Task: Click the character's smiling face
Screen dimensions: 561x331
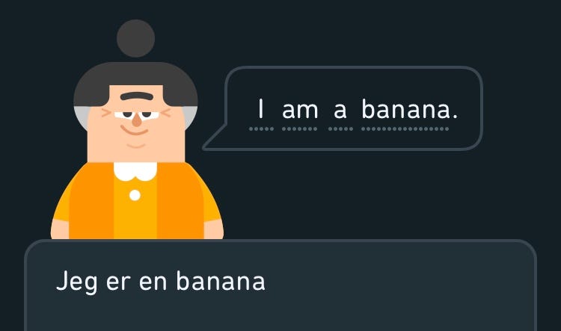Action: click(x=136, y=123)
